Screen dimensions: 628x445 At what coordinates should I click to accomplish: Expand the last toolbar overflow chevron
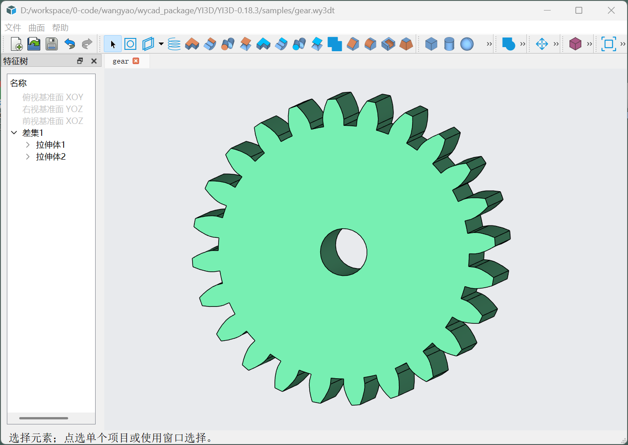click(623, 44)
